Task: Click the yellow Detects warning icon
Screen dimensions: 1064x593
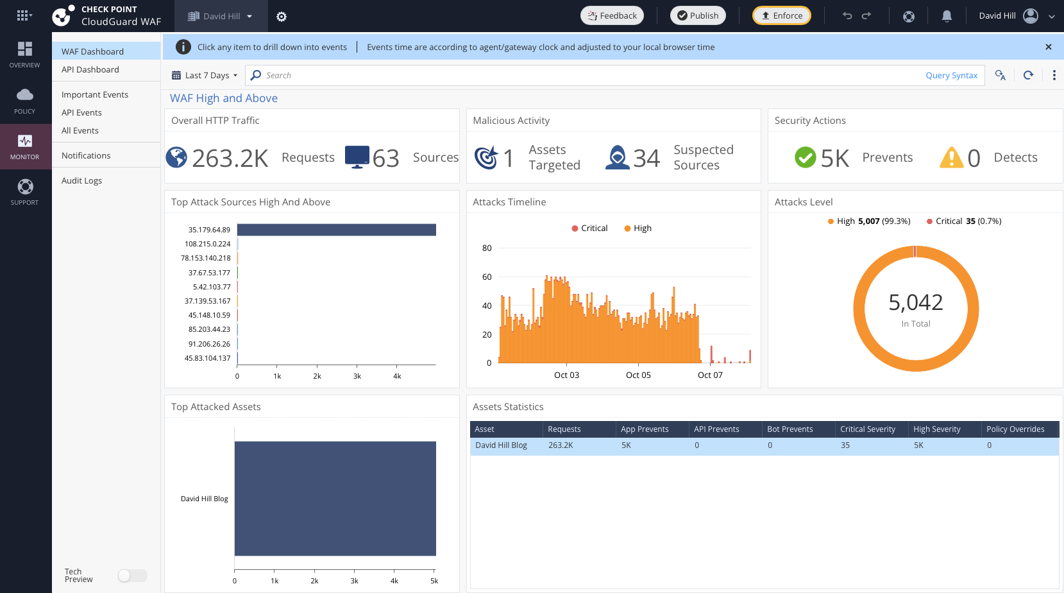Action: [952, 157]
